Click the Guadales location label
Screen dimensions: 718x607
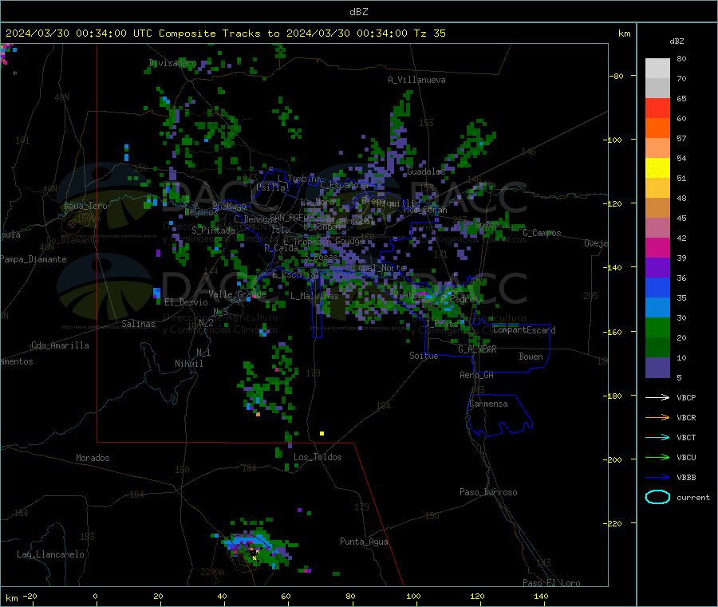click(x=426, y=171)
